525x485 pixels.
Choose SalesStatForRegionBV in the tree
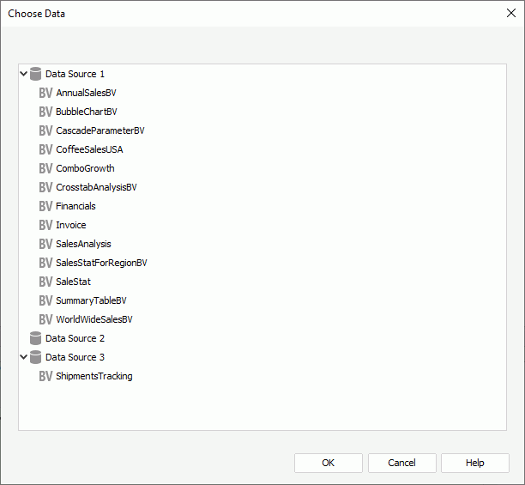(101, 263)
